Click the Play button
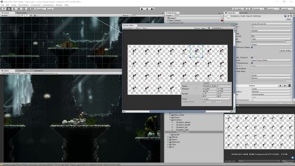 (142, 9)
